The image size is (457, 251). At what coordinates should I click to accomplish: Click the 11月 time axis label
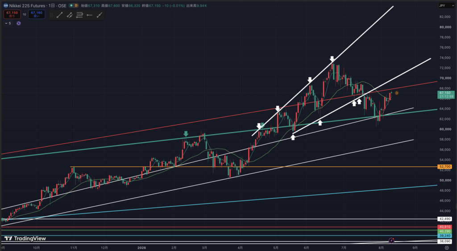(74, 248)
